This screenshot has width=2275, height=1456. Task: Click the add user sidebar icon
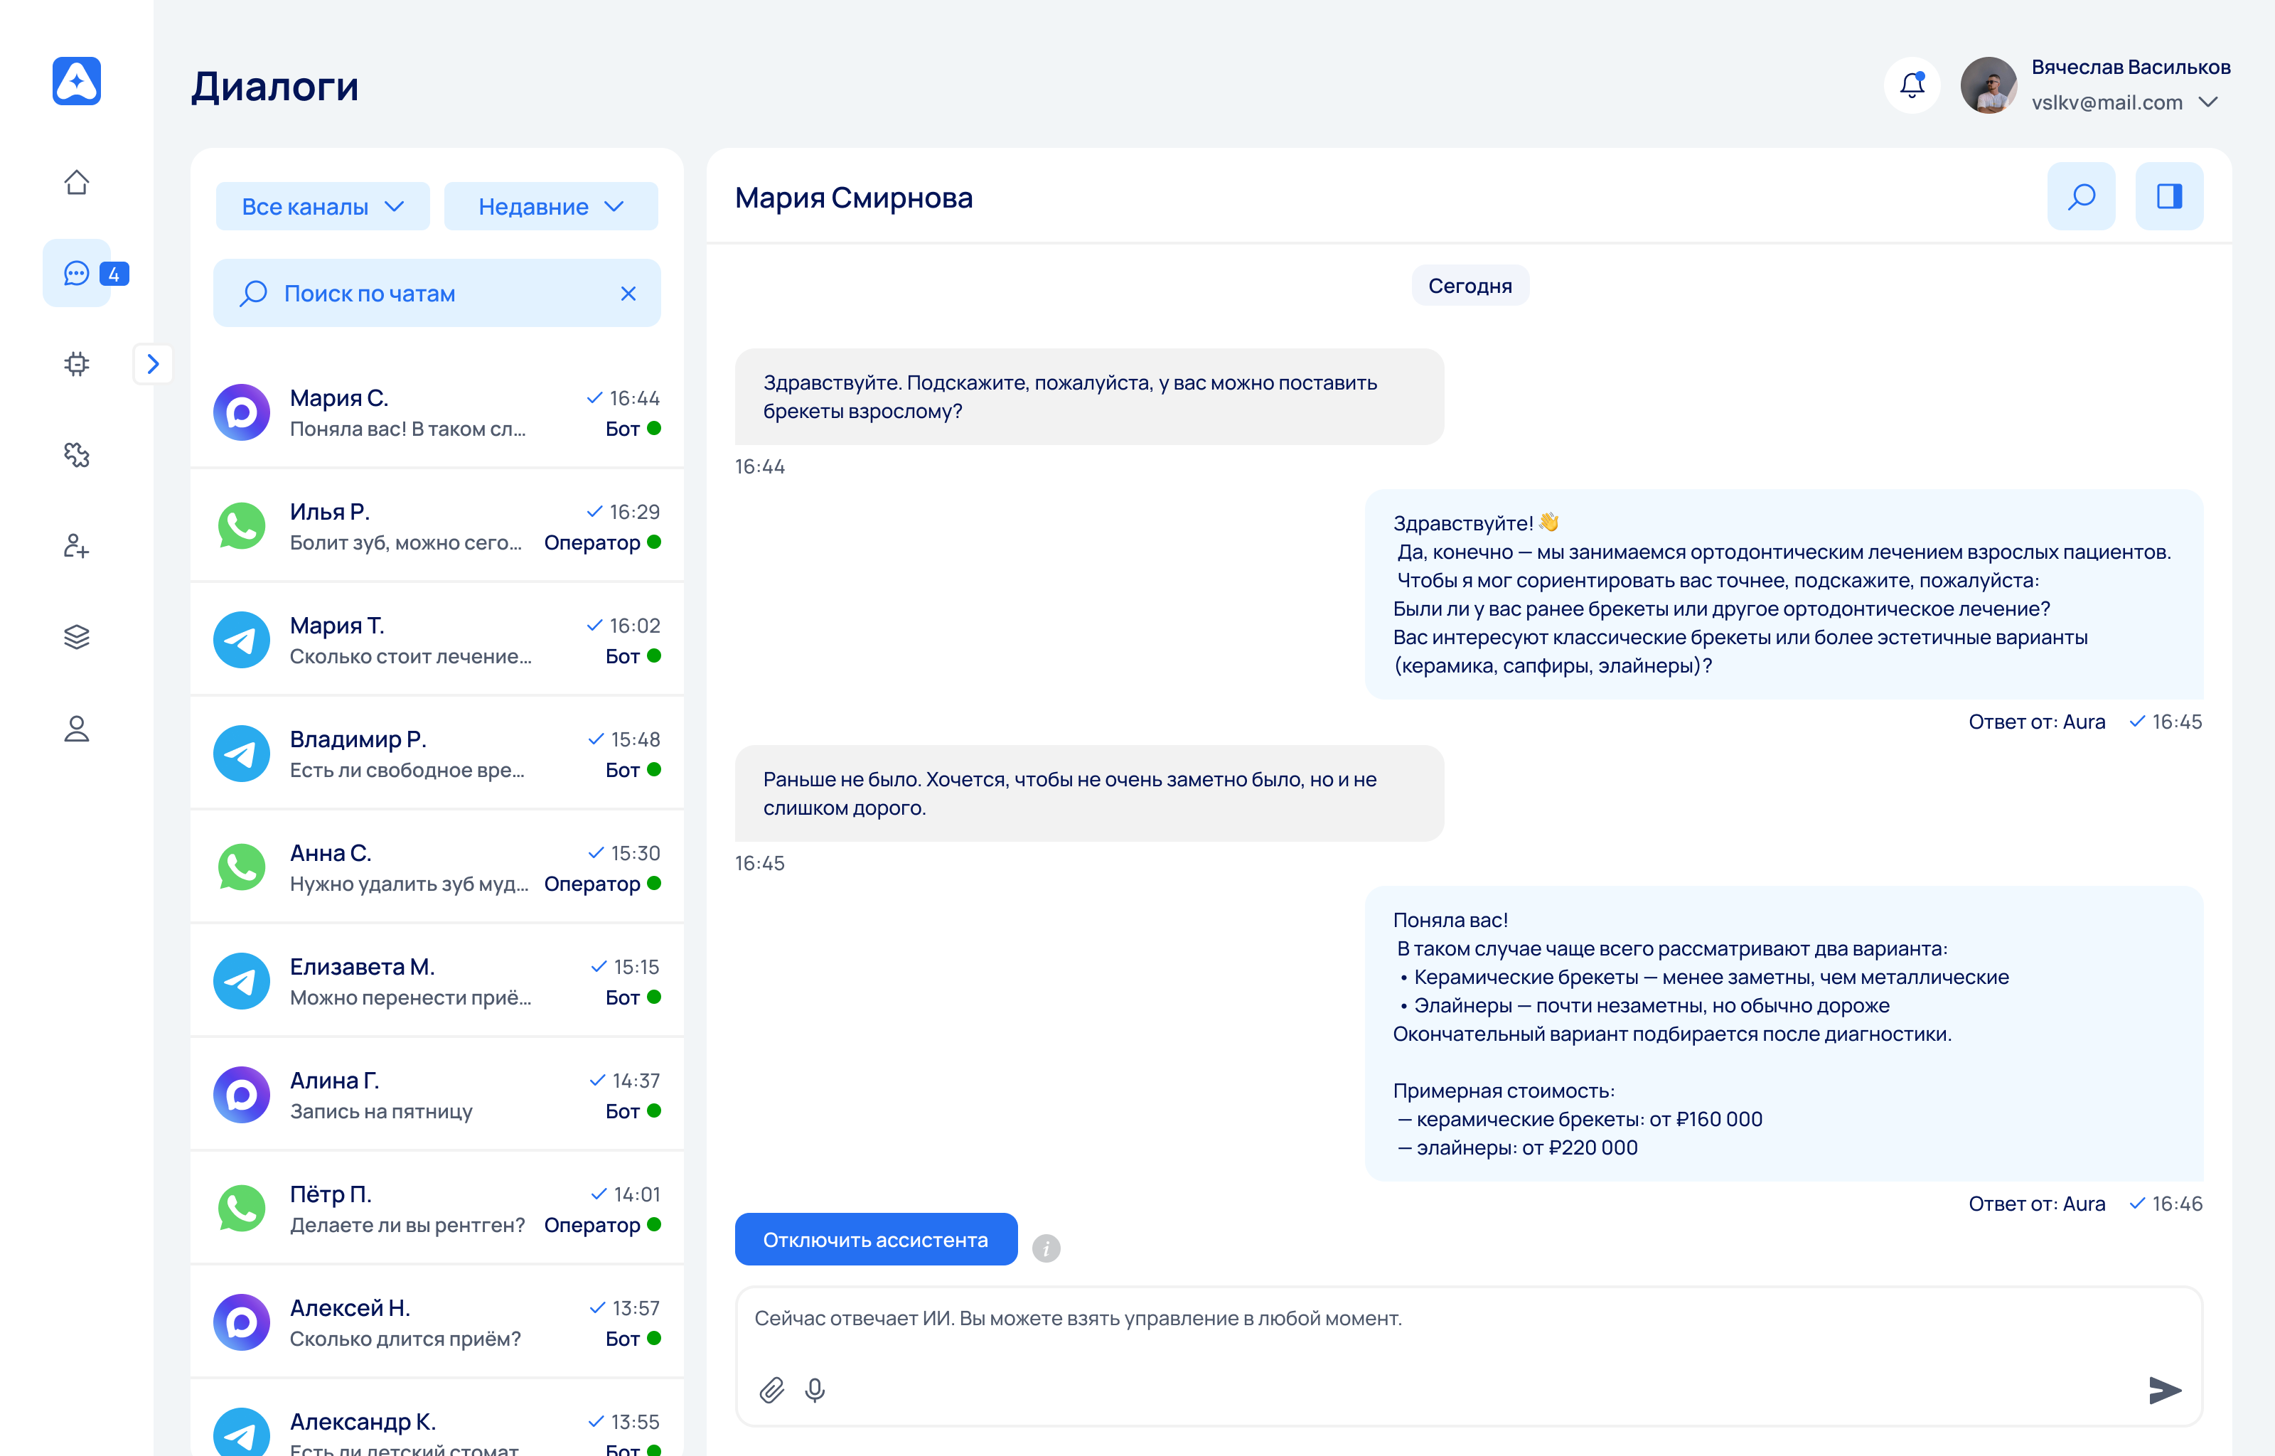coord(77,547)
